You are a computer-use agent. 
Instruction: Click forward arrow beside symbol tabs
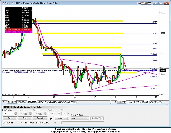(x=12, y=102)
